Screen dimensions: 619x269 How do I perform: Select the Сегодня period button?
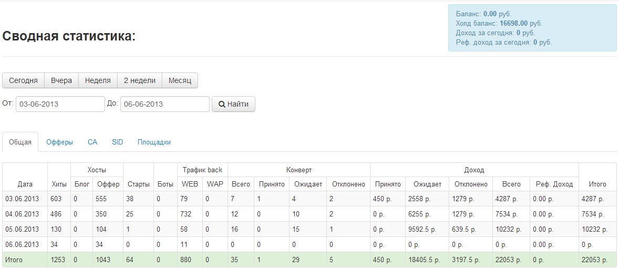click(23, 80)
